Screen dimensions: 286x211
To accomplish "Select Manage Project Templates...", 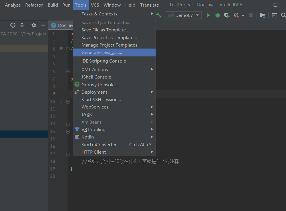I will pos(114,45).
